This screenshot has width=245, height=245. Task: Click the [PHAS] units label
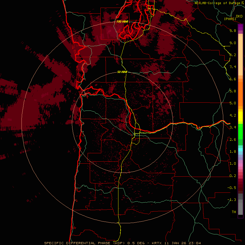pos(230,19)
